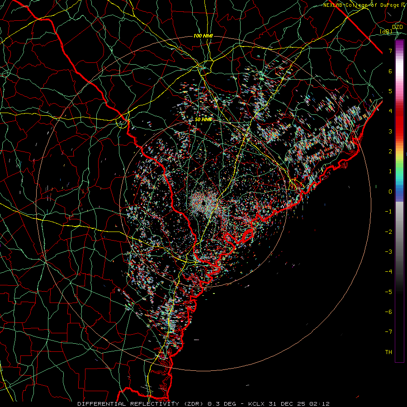
Task: Click the "50 NMI" range ring label
Action: pos(203,119)
